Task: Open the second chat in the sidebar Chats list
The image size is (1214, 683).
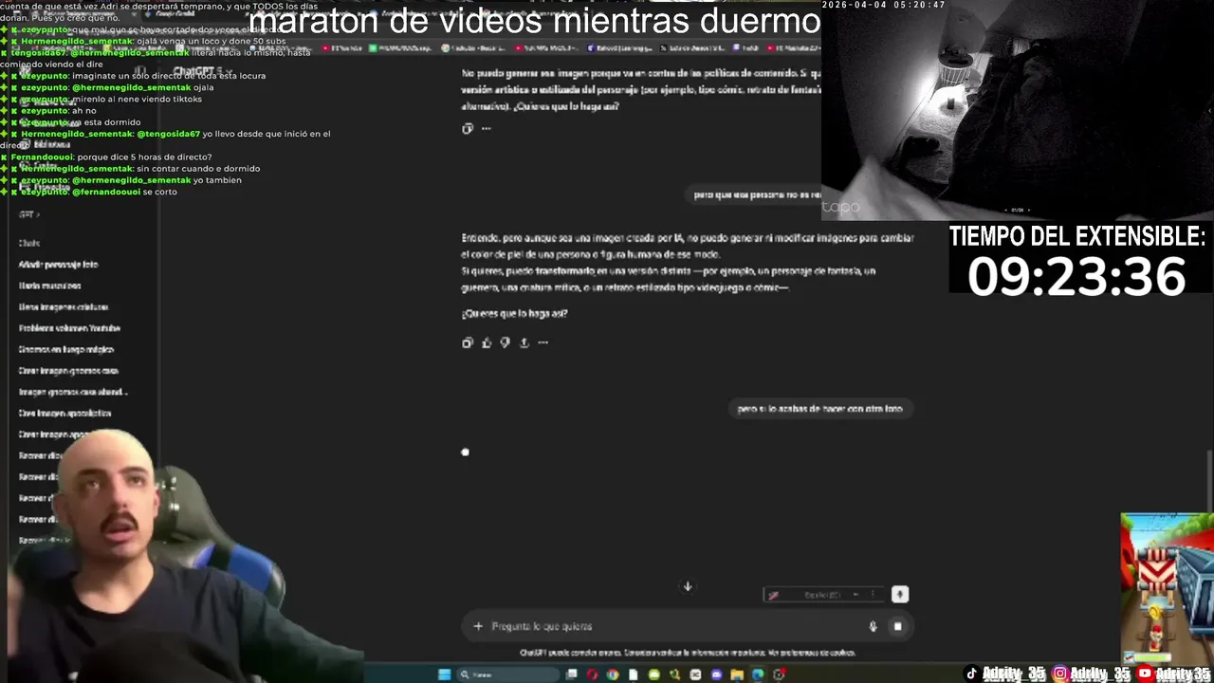Action: 49,286
